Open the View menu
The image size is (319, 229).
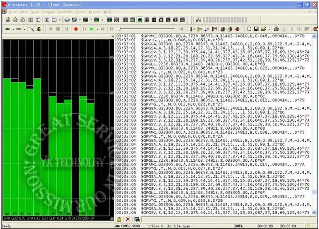(35, 12)
